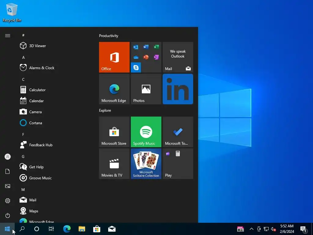Viewport: 313px width, 235px height.
Task: Click the muted volume tray icon
Action: point(274,229)
